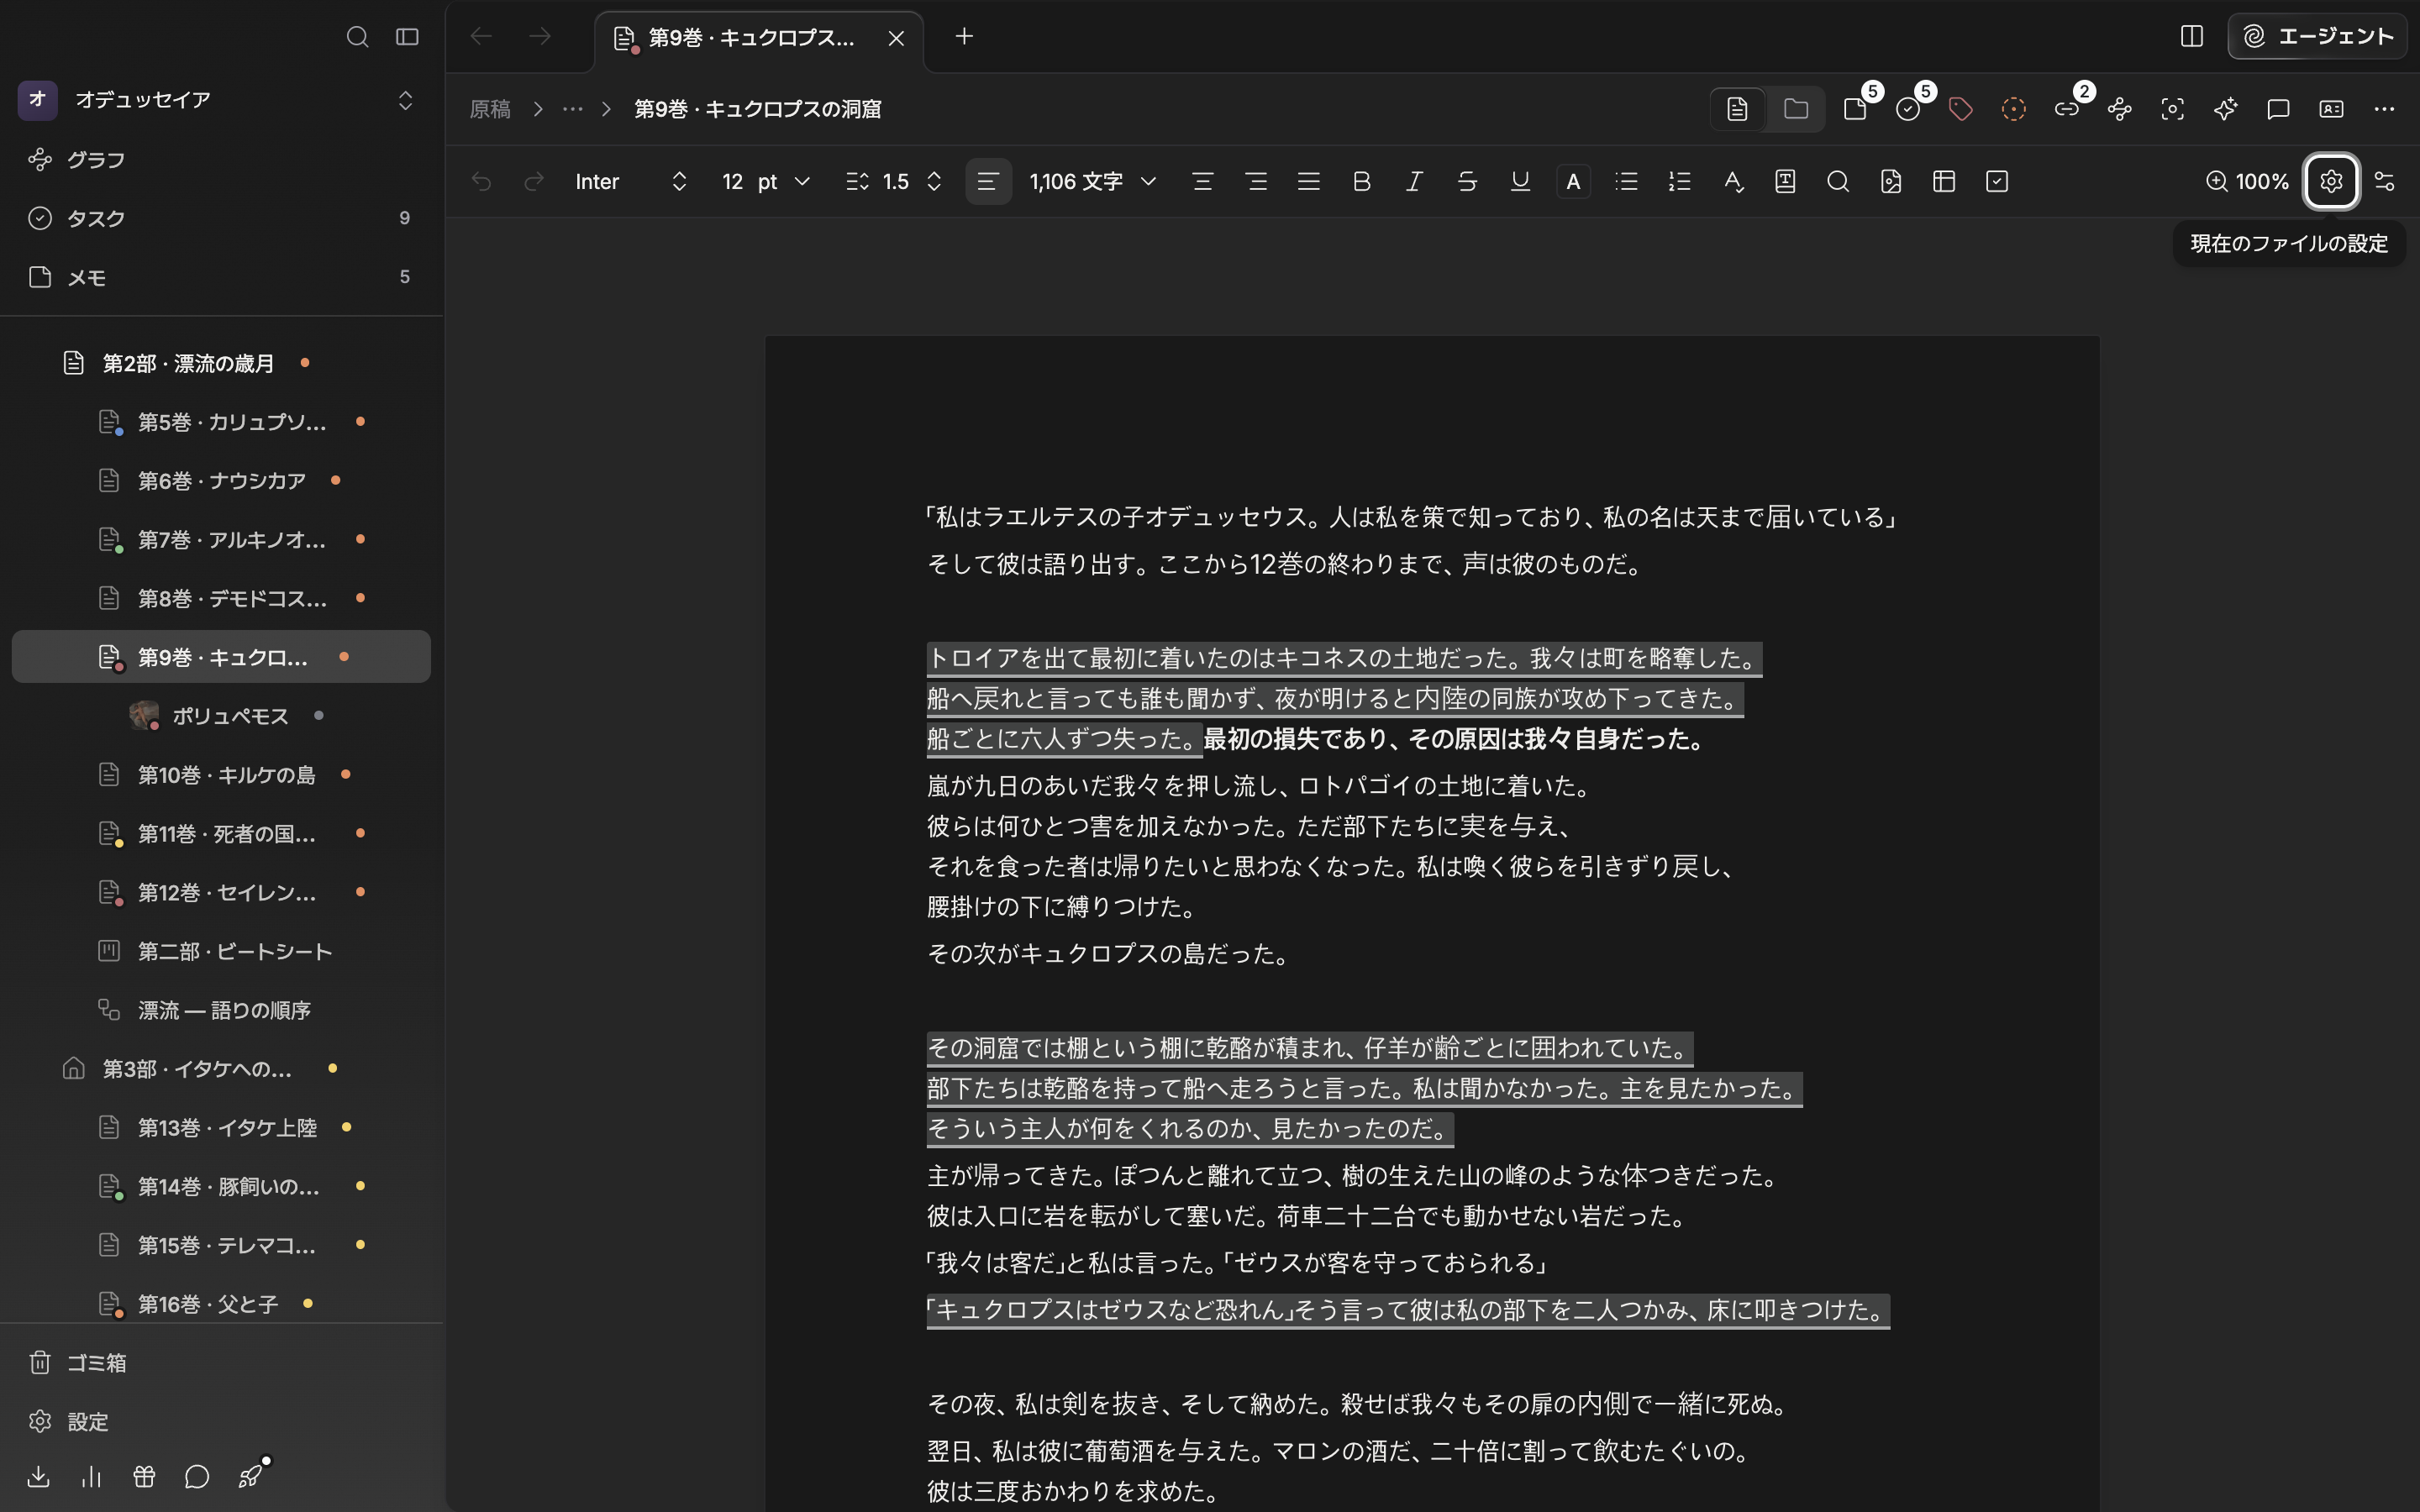Open the sliders options icon
The image size is (2420, 1512).
click(x=2385, y=181)
